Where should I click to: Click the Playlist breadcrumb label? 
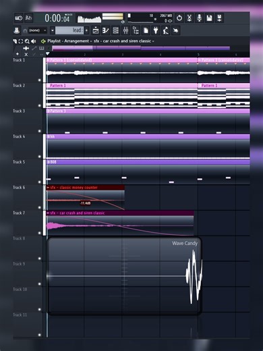tap(54, 41)
